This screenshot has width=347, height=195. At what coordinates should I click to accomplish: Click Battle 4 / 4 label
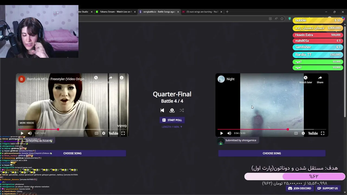[172, 101]
